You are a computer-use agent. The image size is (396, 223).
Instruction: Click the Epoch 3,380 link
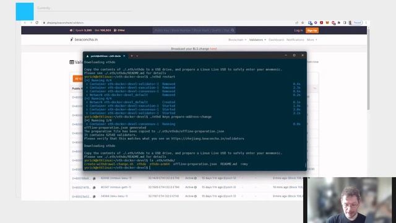(84, 30)
